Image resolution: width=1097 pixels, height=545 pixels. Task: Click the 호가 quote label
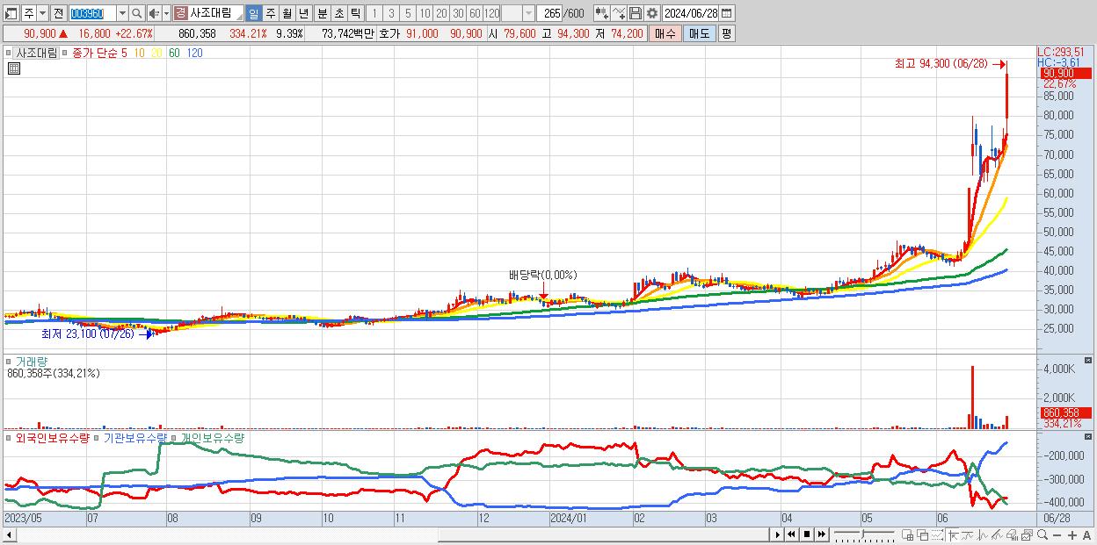(x=389, y=33)
